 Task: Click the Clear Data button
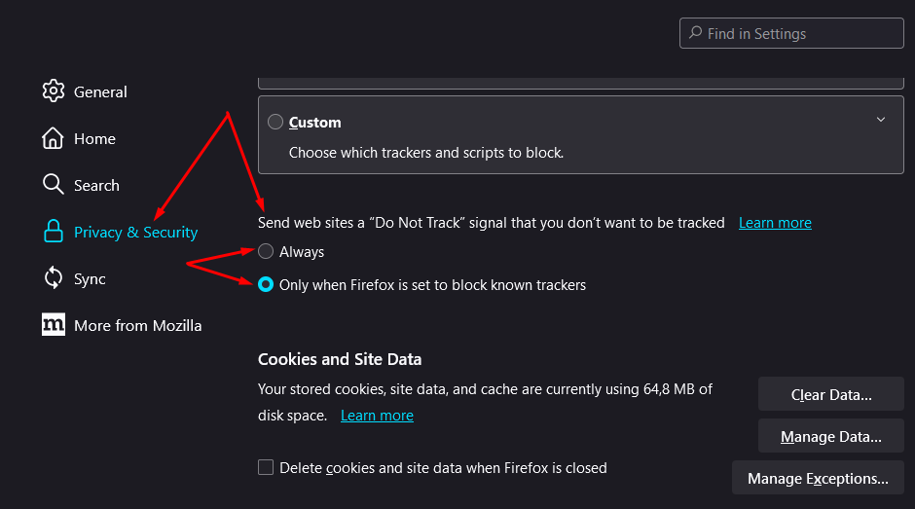(831, 394)
